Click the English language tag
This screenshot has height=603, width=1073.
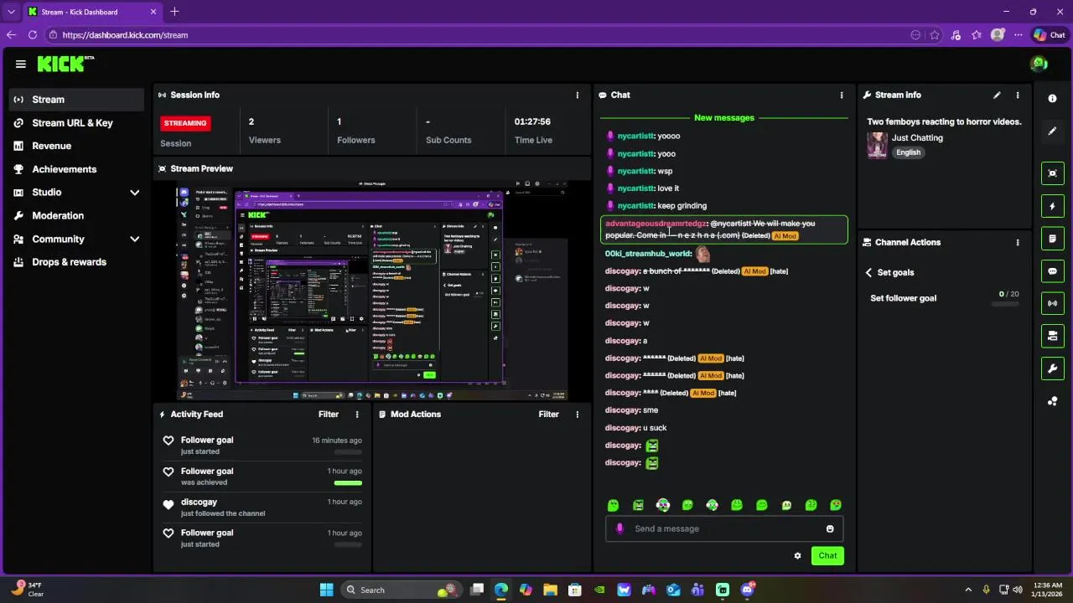(x=908, y=153)
